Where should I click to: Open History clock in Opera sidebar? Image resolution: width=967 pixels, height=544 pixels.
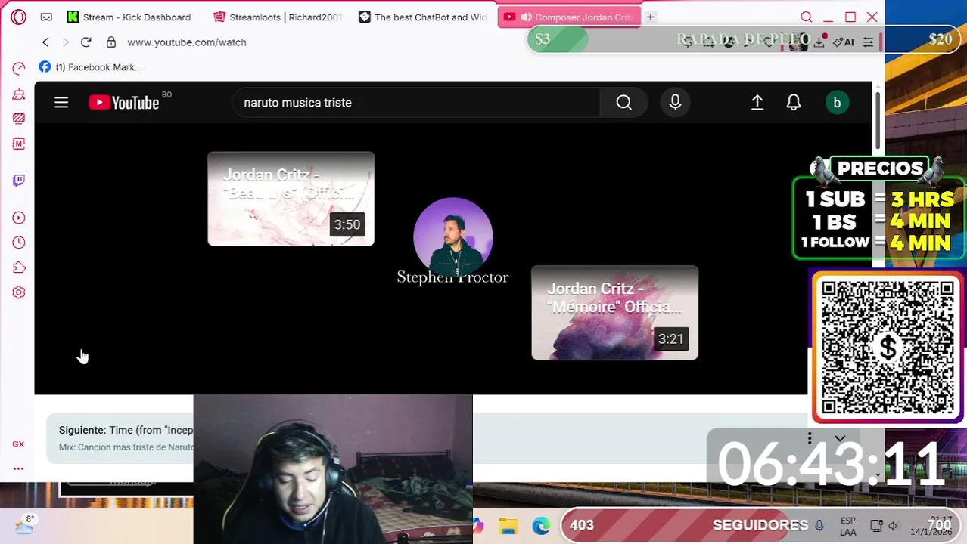tap(19, 243)
